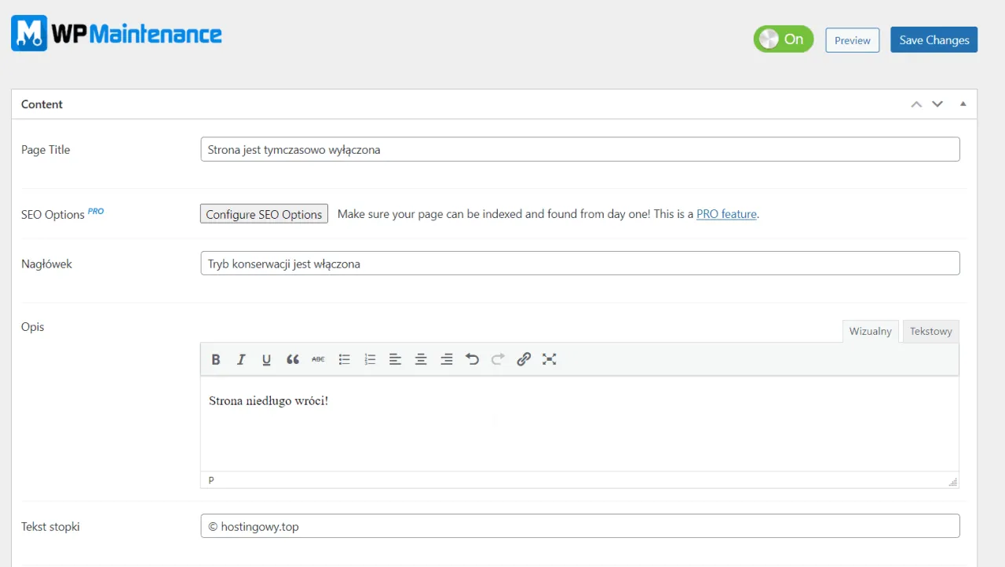Move the Content panel down
The image size is (1005, 567).
point(937,104)
